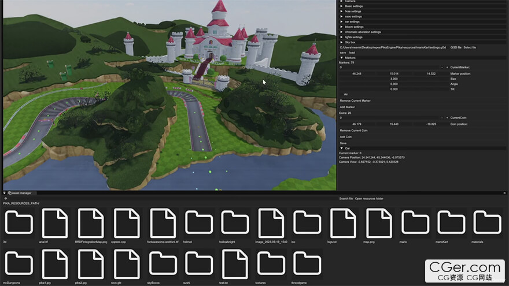Select the map.png file icon
Screen dimensions: 509x286
(x=379, y=223)
